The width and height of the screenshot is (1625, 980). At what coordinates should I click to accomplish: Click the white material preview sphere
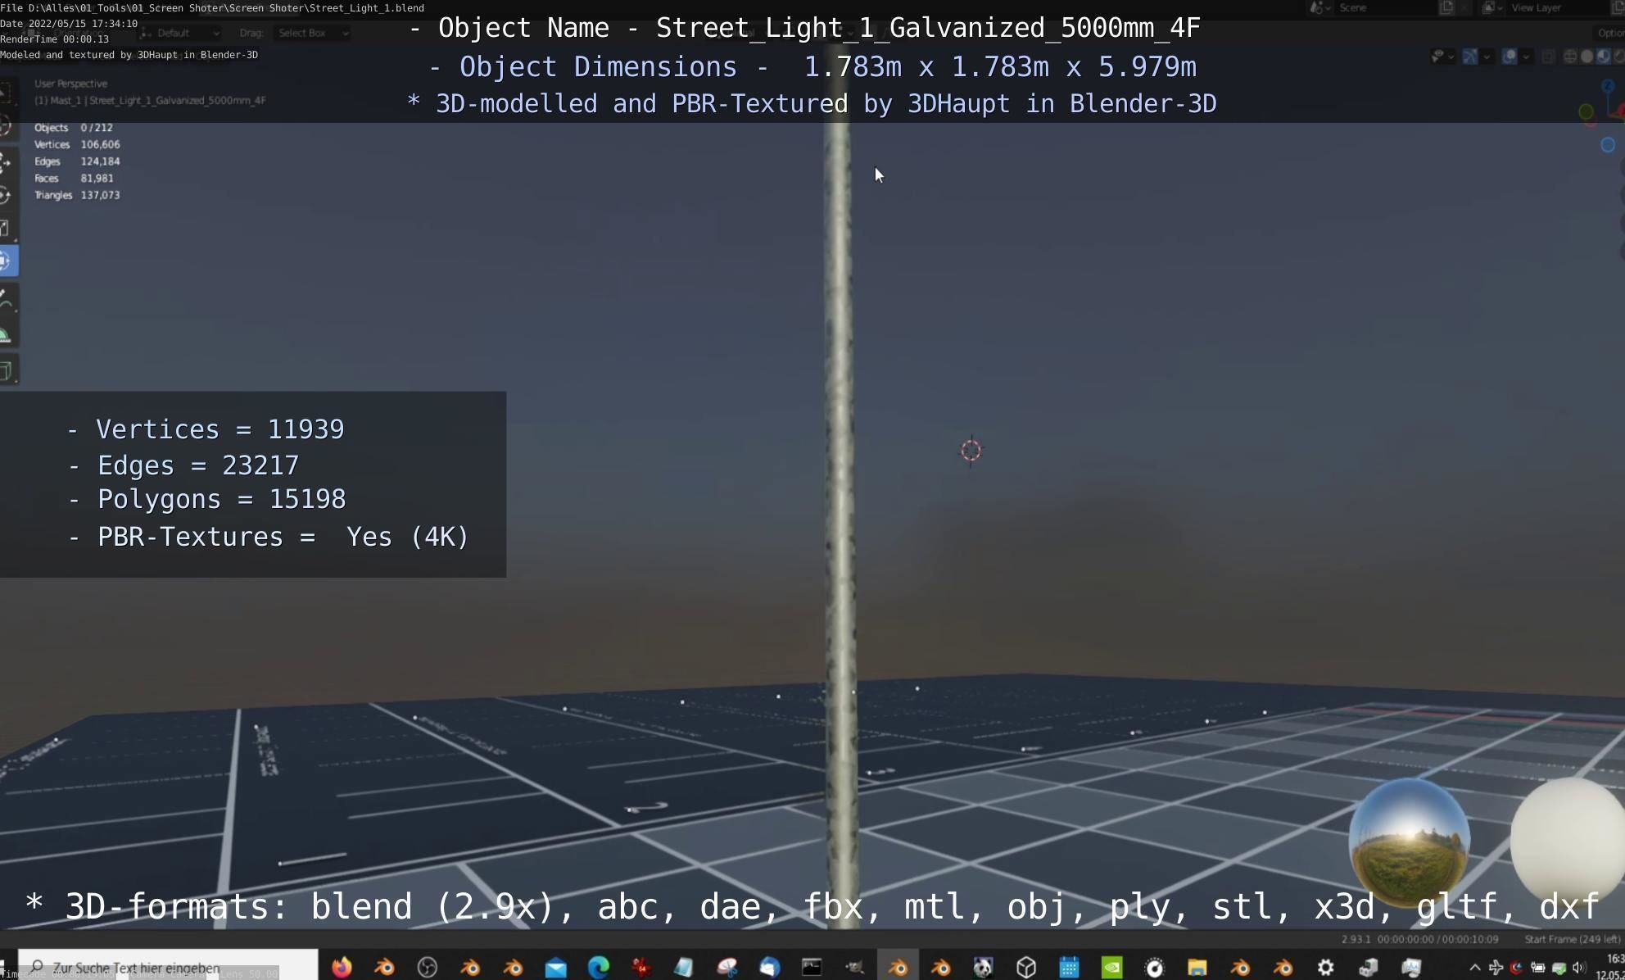[x=1567, y=841]
